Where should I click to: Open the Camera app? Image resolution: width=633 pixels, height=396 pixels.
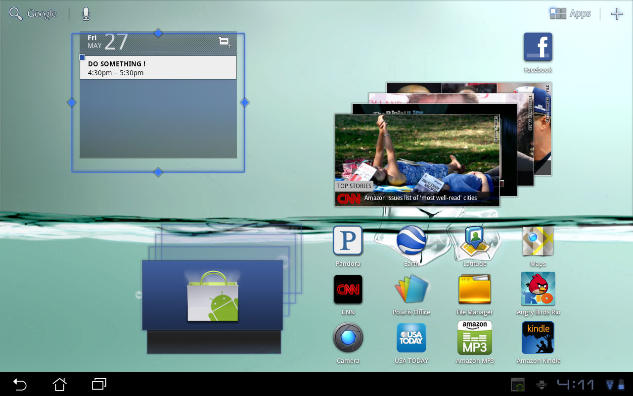coord(348,338)
